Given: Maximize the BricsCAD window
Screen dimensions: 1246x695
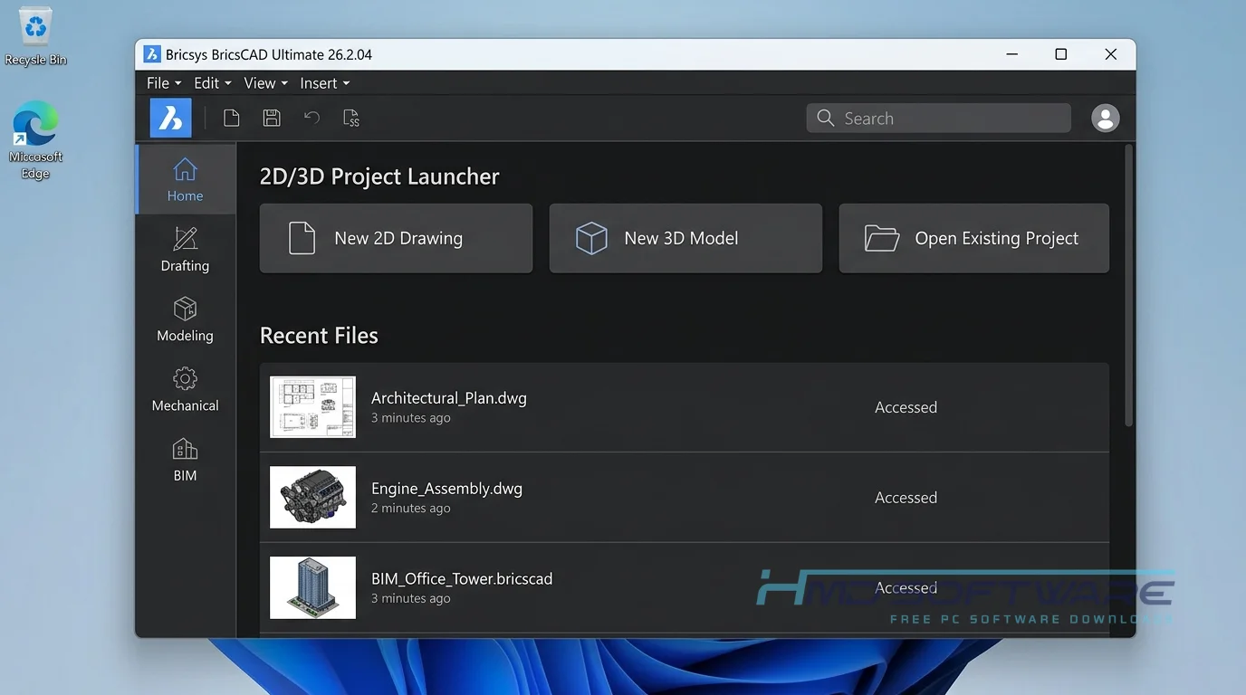Looking at the screenshot, I should pos(1060,54).
